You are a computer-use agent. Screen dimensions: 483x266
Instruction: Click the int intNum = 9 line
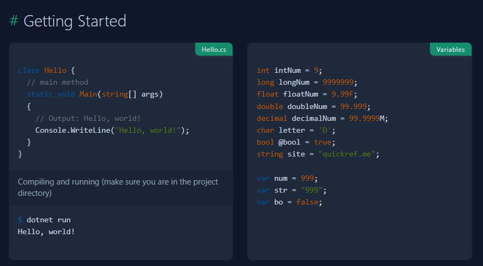click(289, 70)
